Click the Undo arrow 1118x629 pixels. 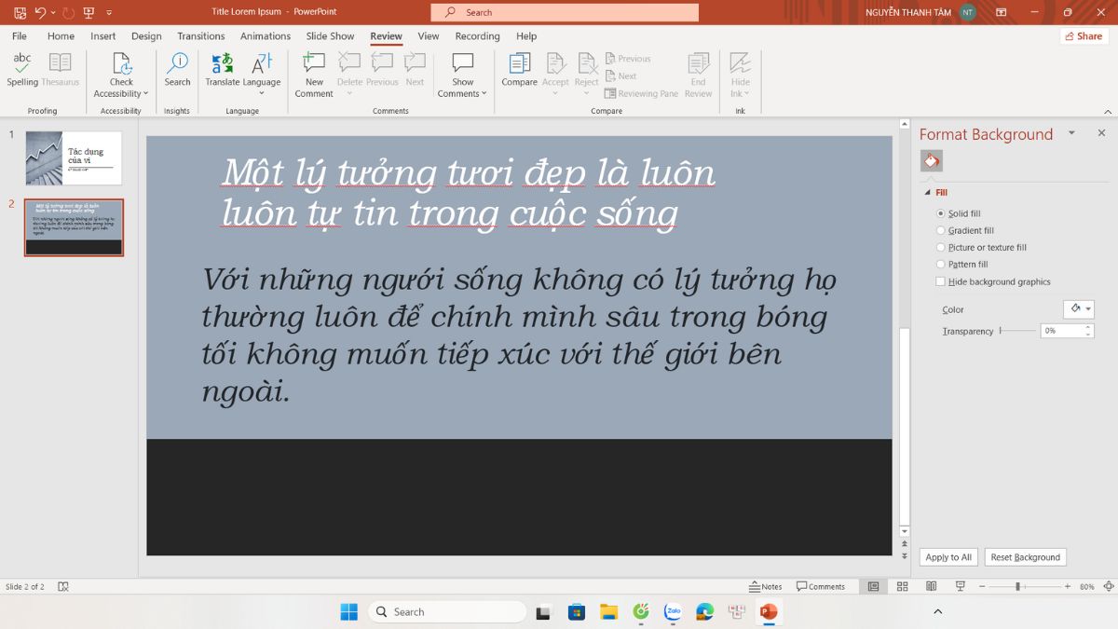[x=40, y=12]
